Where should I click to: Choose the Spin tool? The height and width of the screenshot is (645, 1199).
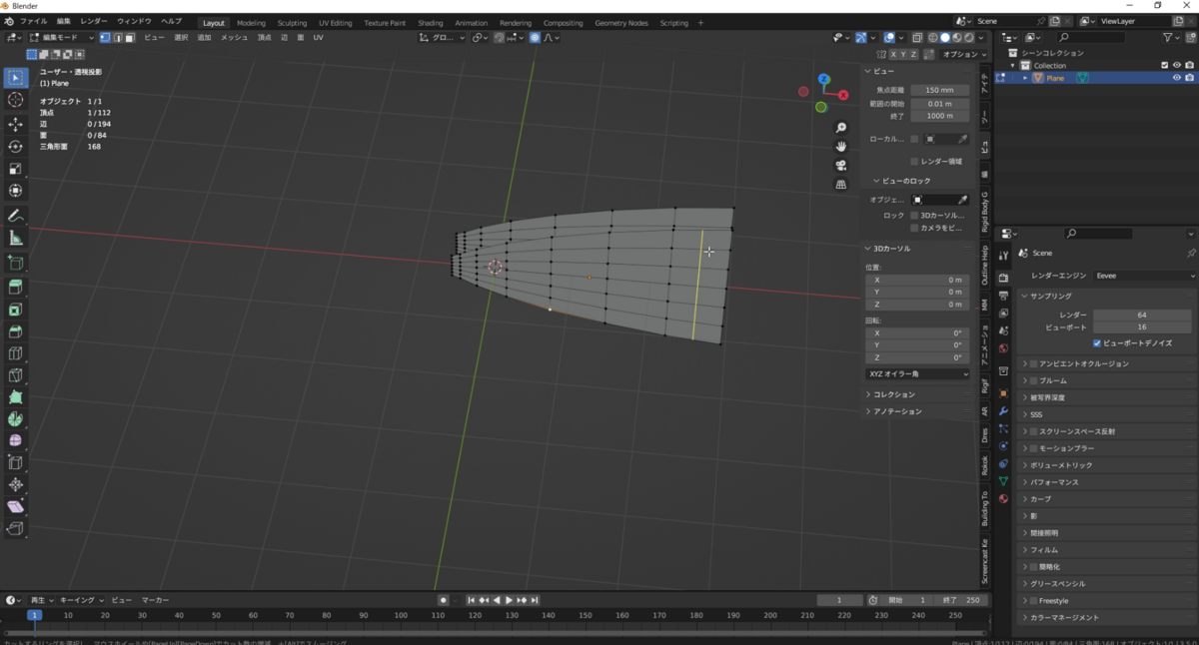tap(16, 419)
